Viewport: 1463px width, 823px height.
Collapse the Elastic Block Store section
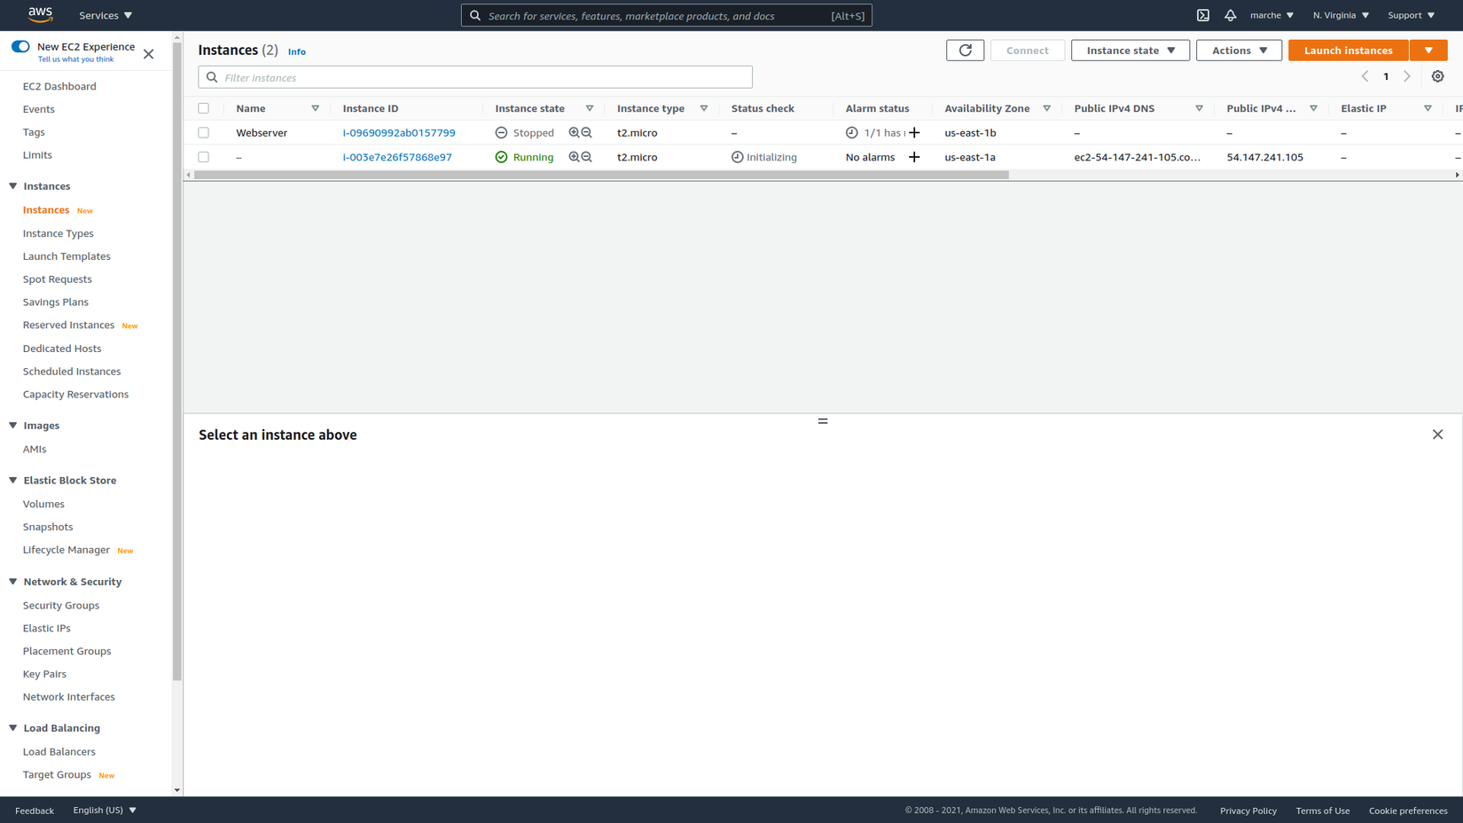click(13, 481)
